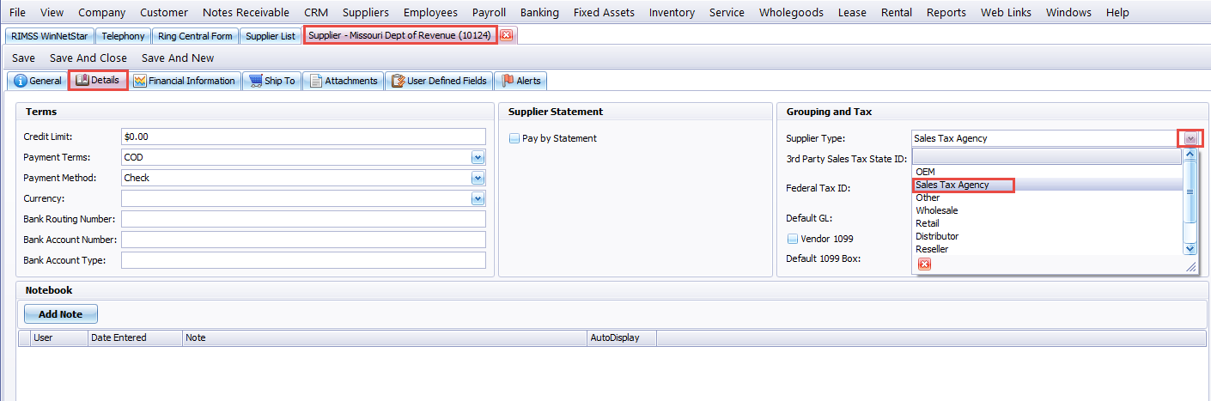This screenshot has height=401, width=1211.
Task: Switch to Ring Central Form tab
Action: (195, 36)
